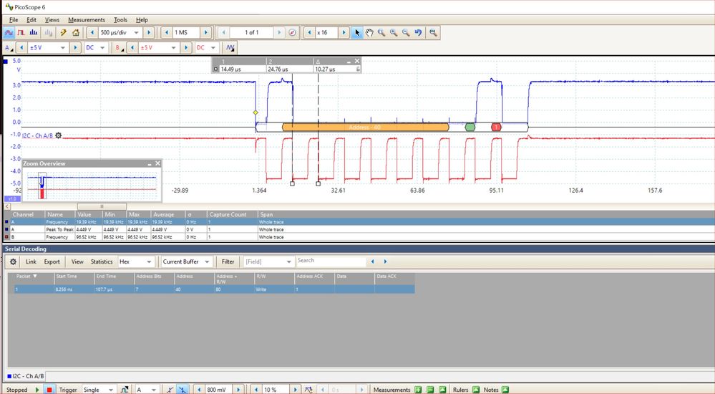Click the Undo zoom arrow icon

point(418,33)
